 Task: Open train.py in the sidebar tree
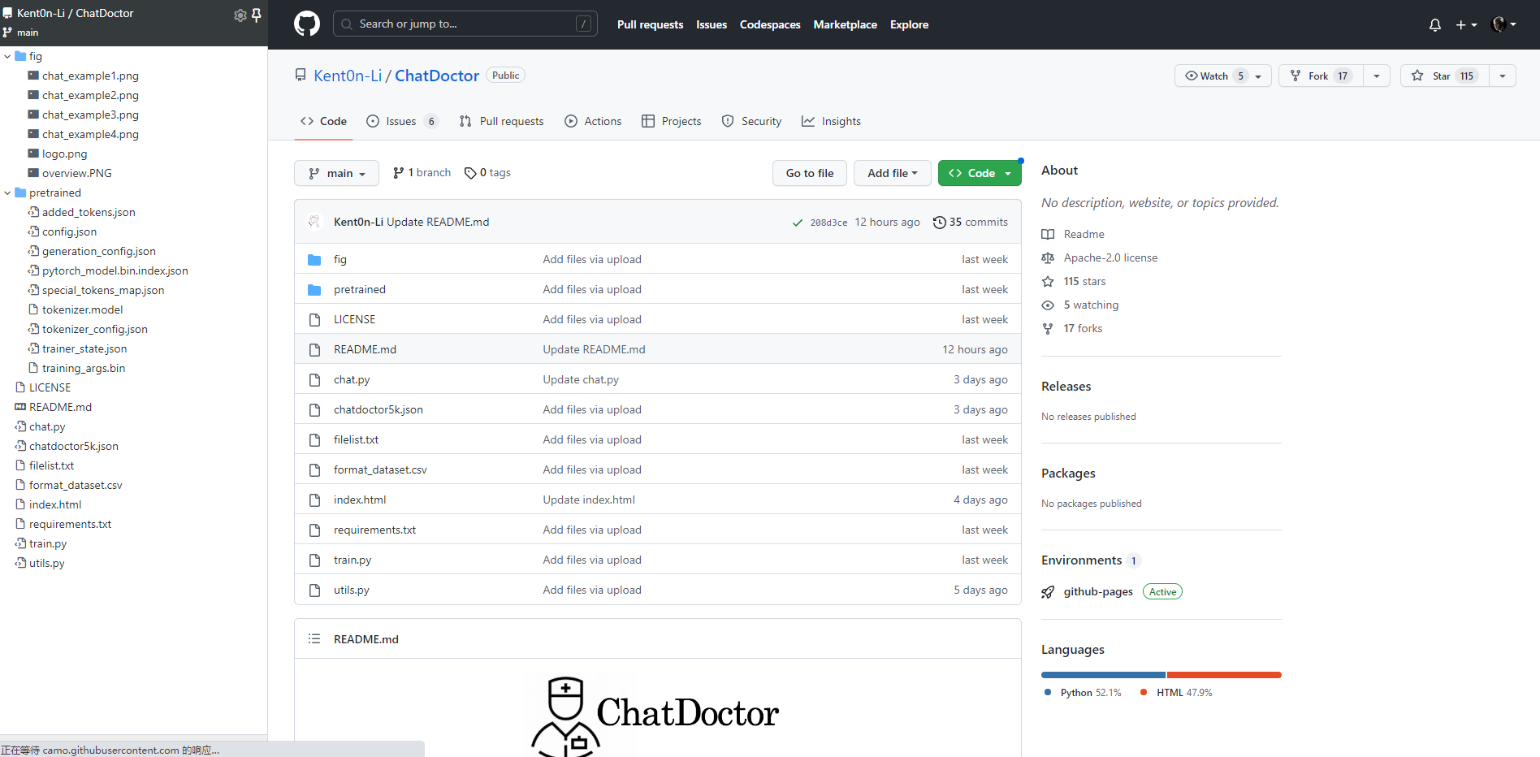pos(48,543)
